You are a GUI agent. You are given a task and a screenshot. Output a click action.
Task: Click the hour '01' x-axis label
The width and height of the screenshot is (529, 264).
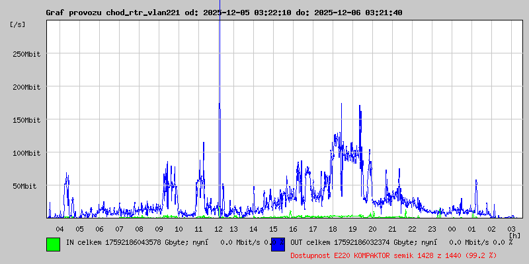471,229
